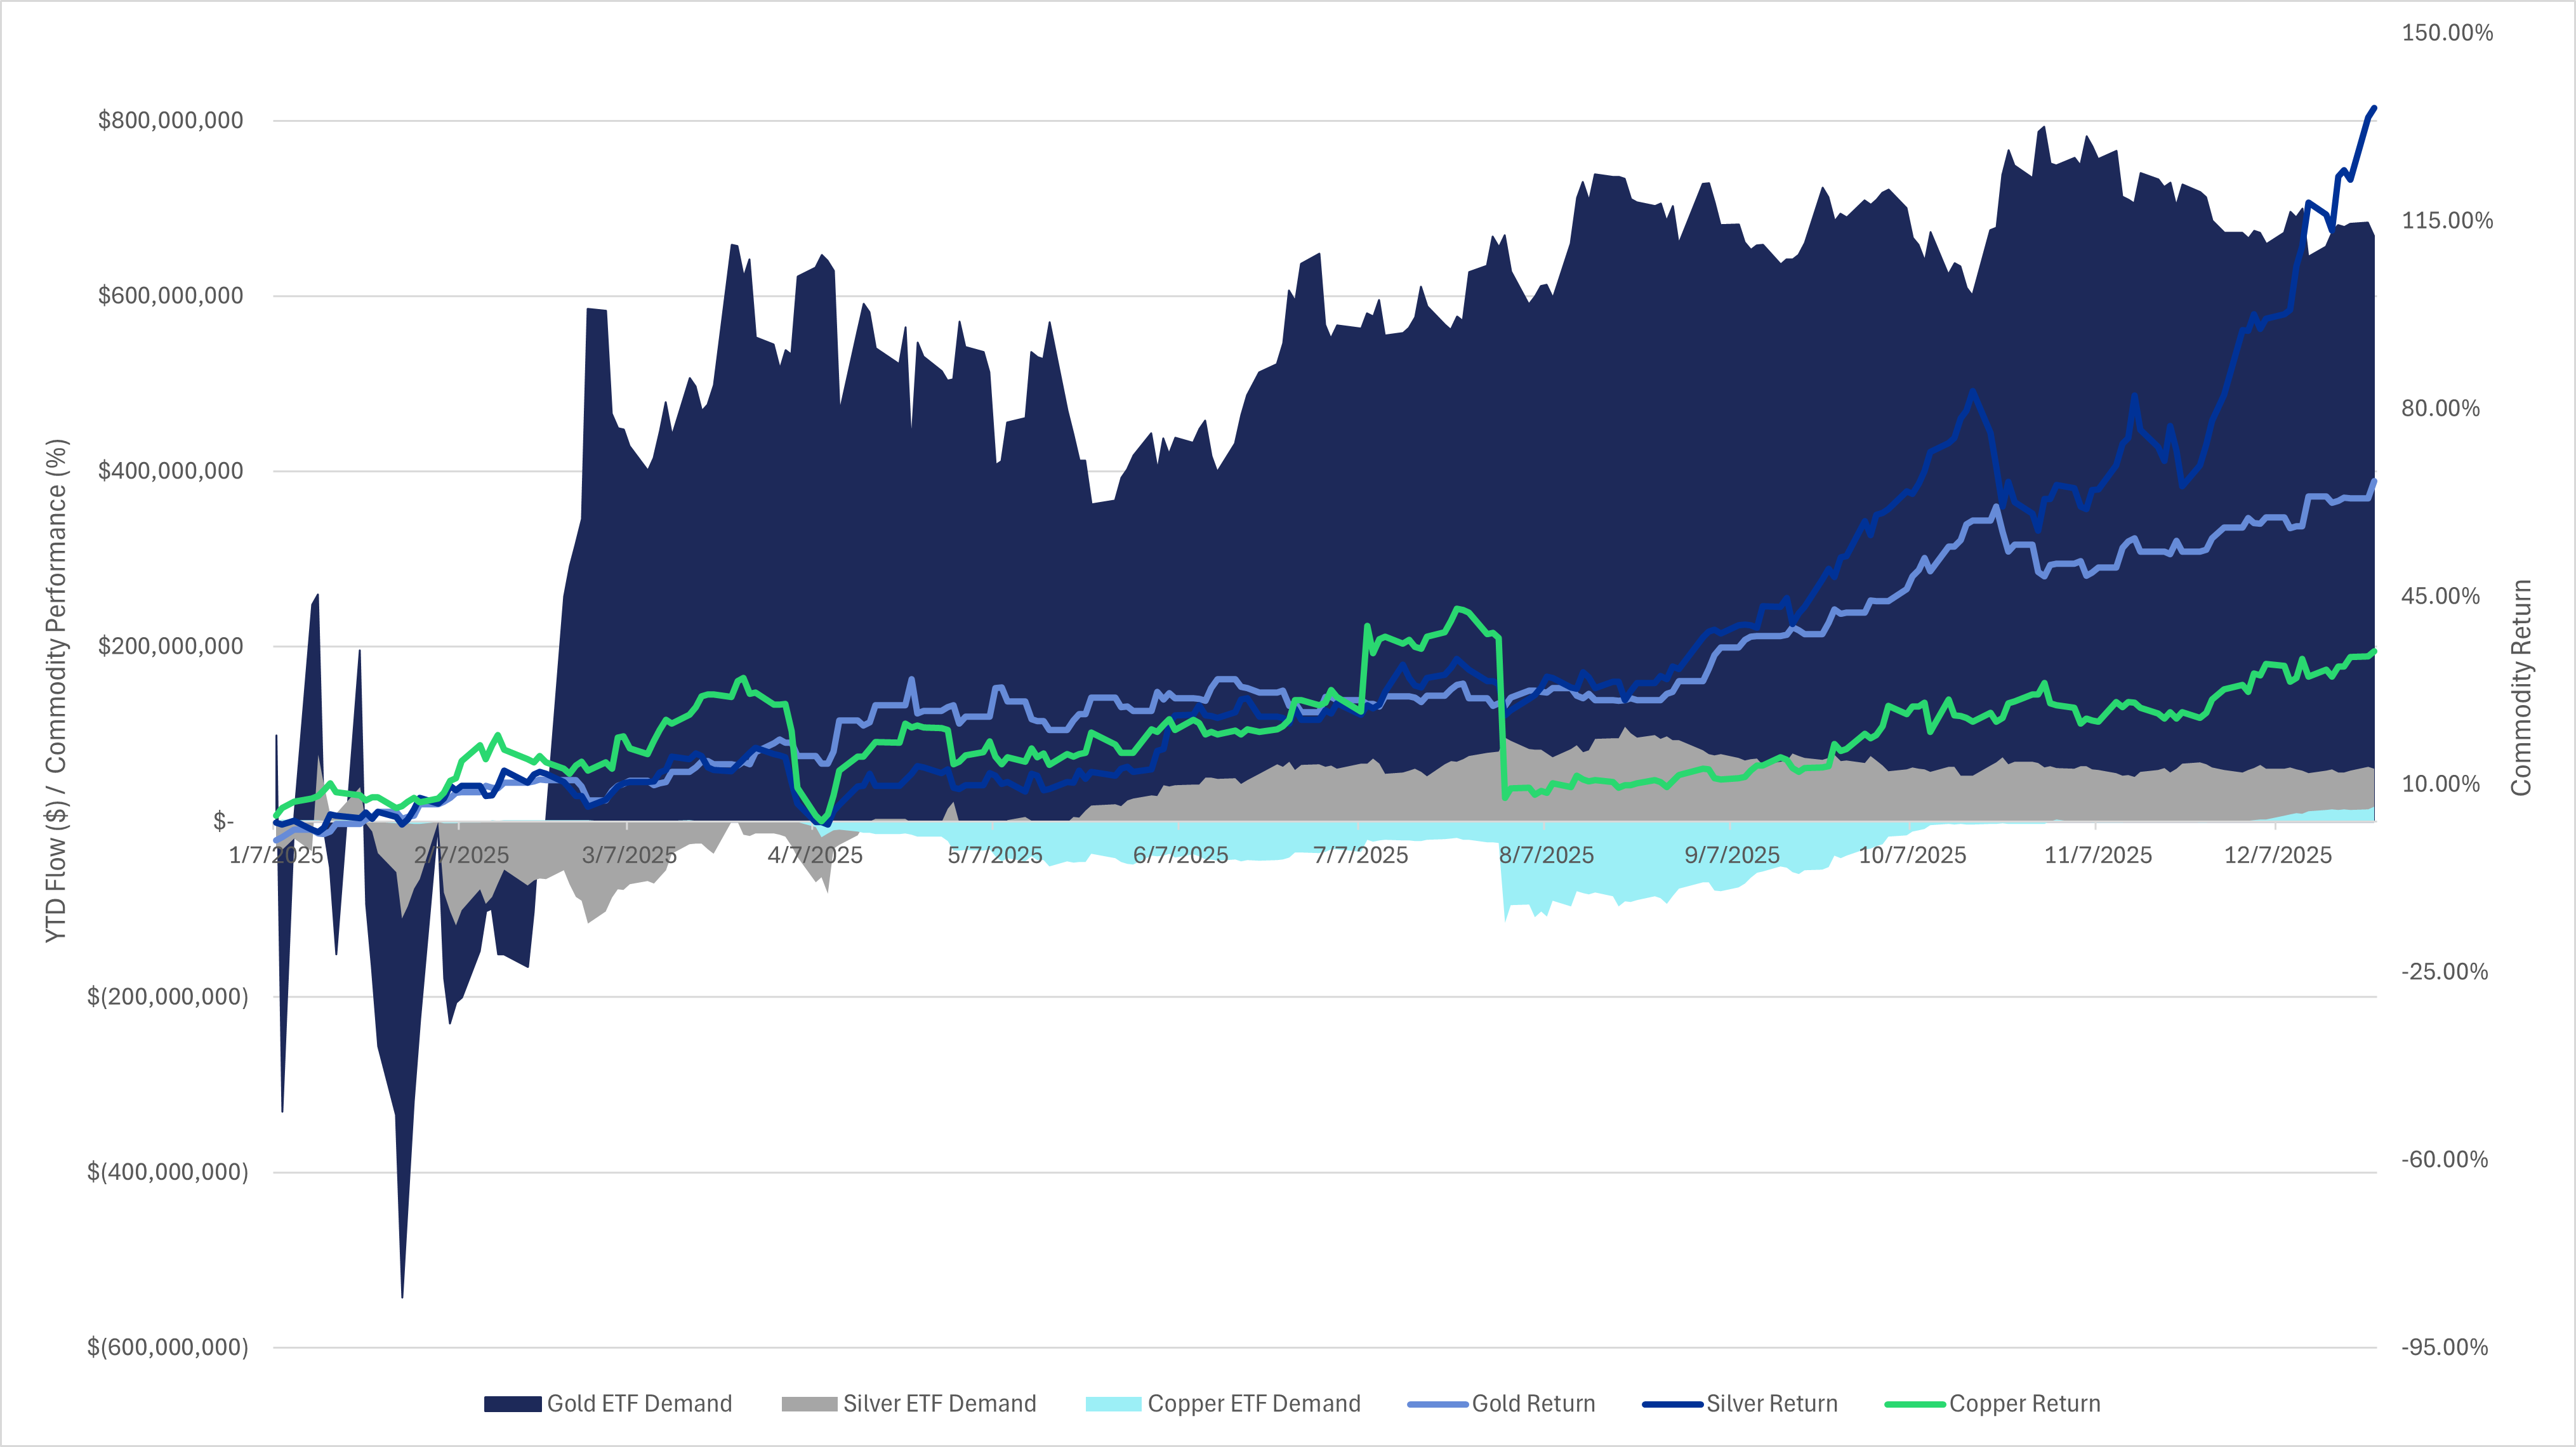The image size is (2576, 1447).
Task: Click the Copper Return legend text
Action: 2024,1404
